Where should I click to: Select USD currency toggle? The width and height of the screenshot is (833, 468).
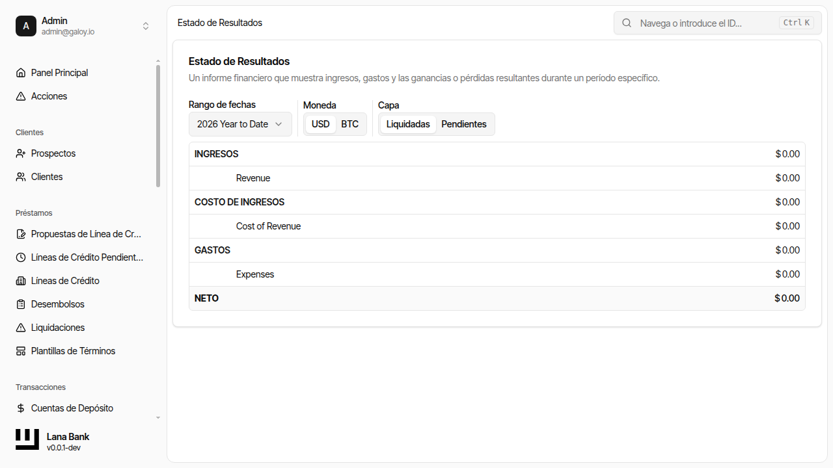point(320,124)
